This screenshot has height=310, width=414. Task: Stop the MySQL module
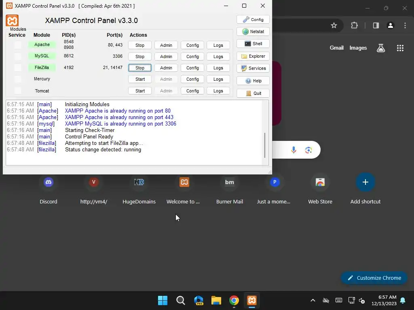140,57
